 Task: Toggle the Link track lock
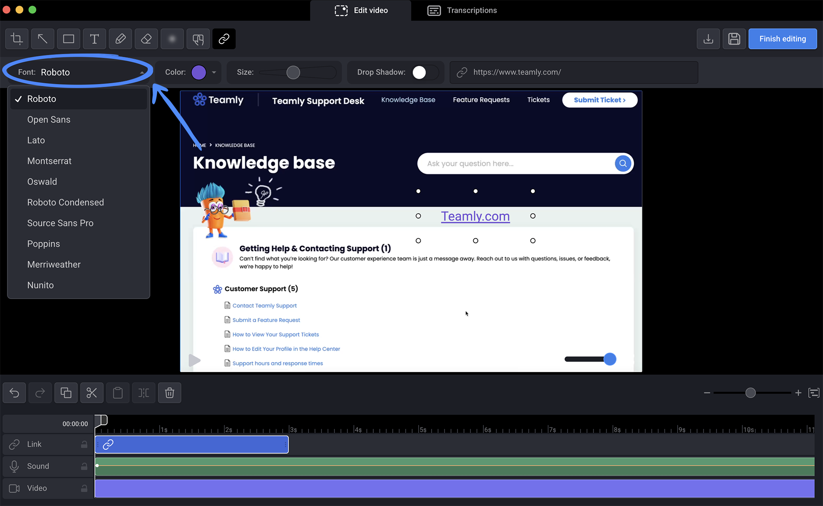(84, 444)
